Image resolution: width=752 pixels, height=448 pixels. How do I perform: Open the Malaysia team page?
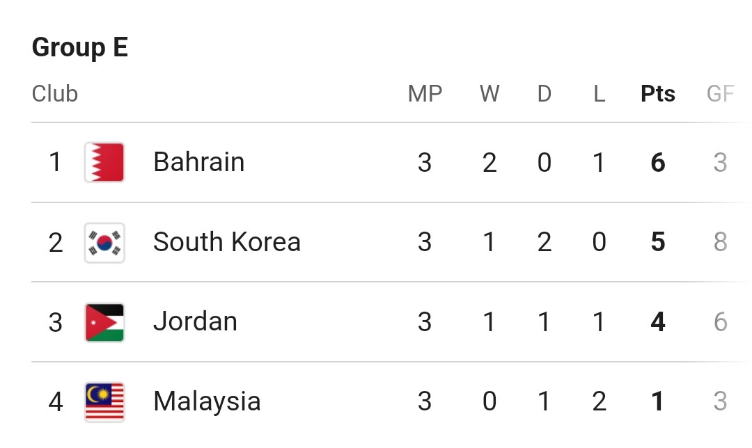(207, 401)
